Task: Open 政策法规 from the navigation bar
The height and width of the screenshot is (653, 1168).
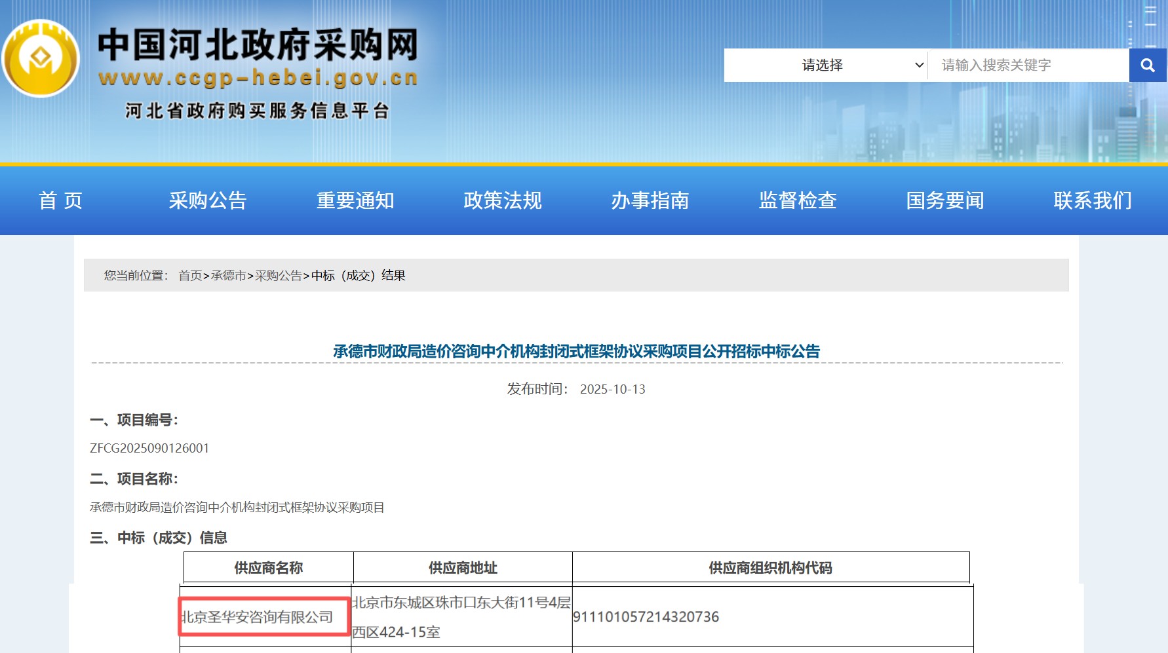Action: 503,200
